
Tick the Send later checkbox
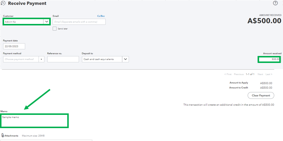point(54,29)
